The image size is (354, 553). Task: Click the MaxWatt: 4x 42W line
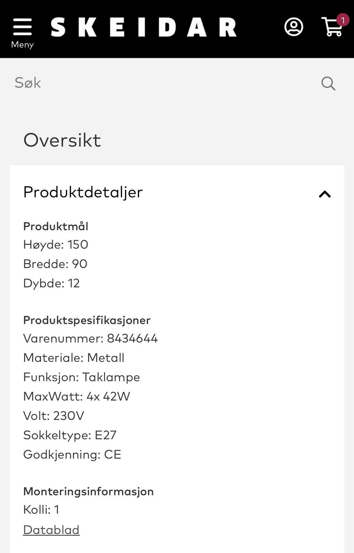[76, 396]
